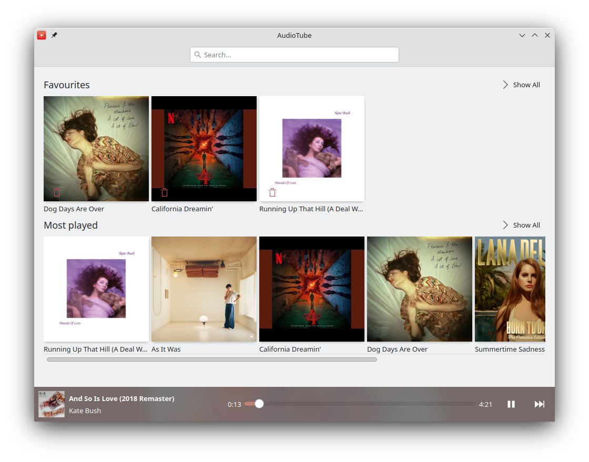Toggle the pin window icon

tap(55, 35)
